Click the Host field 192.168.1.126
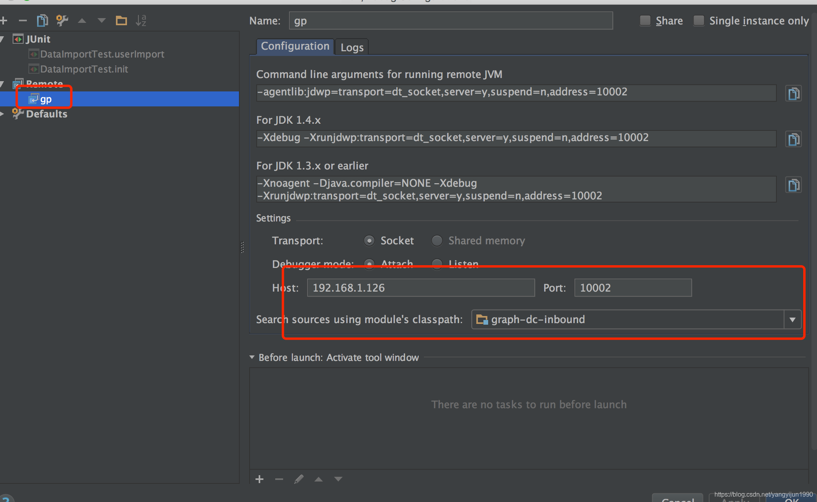The image size is (817, 502). [421, 288]
